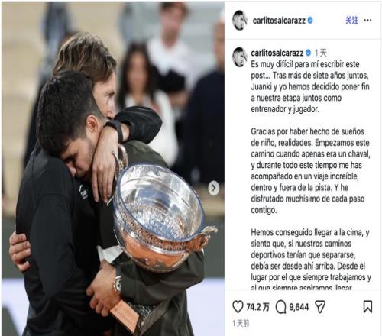Click the blue 关注 follow button
The height and width of the screenshot is (336, 382).
click(352, 21)
